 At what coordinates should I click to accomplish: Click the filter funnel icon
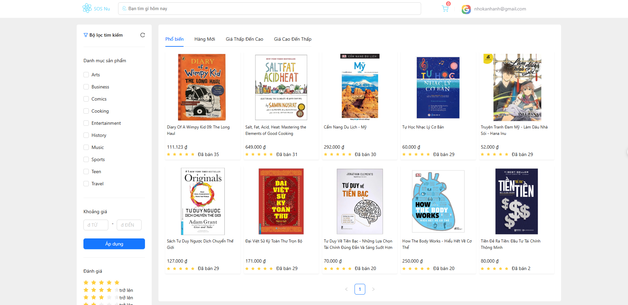[85, 35]
